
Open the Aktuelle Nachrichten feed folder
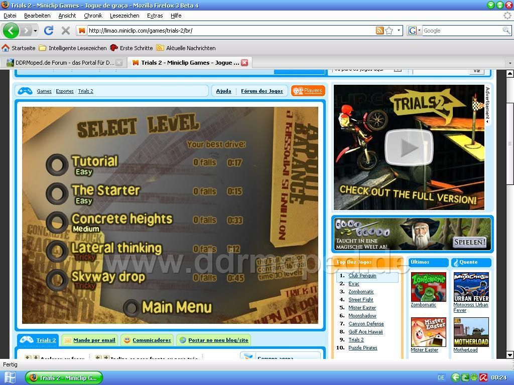pos(186,48)
